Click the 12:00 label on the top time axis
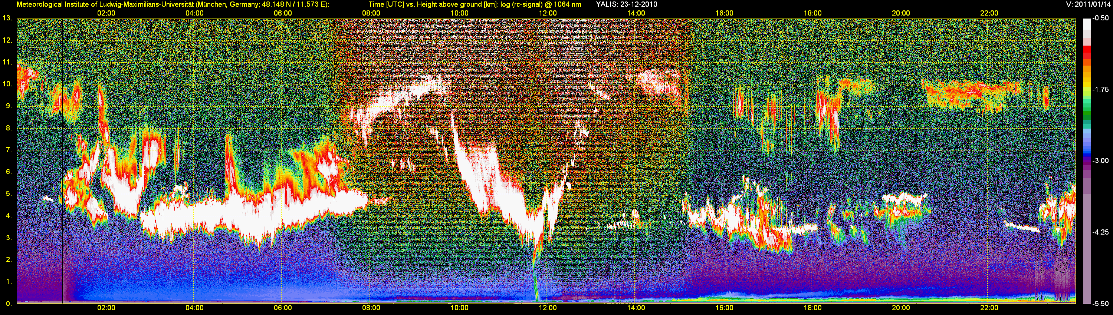 pos(548,13)
